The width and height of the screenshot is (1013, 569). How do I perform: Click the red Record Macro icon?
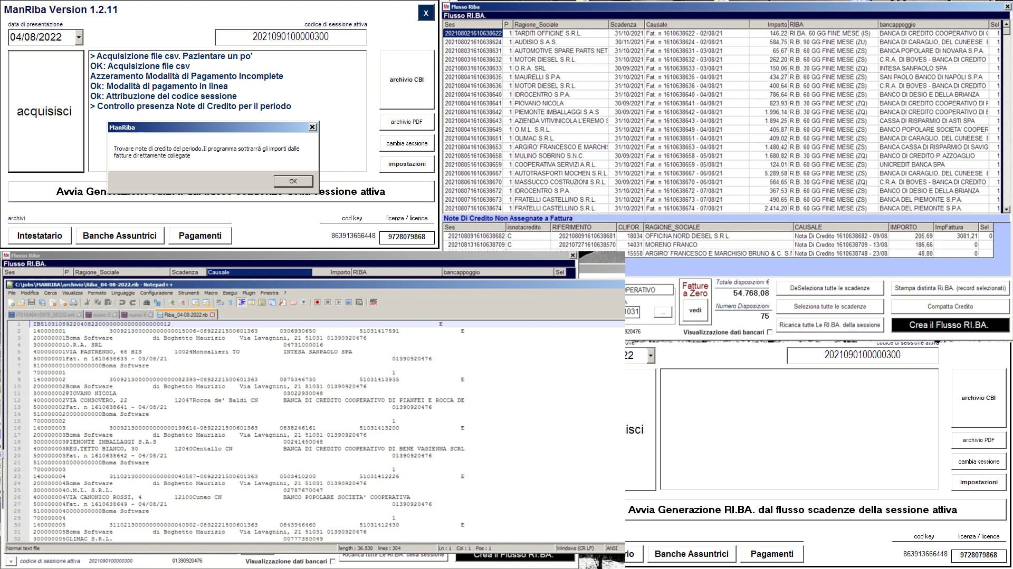(x=317, y=302)
